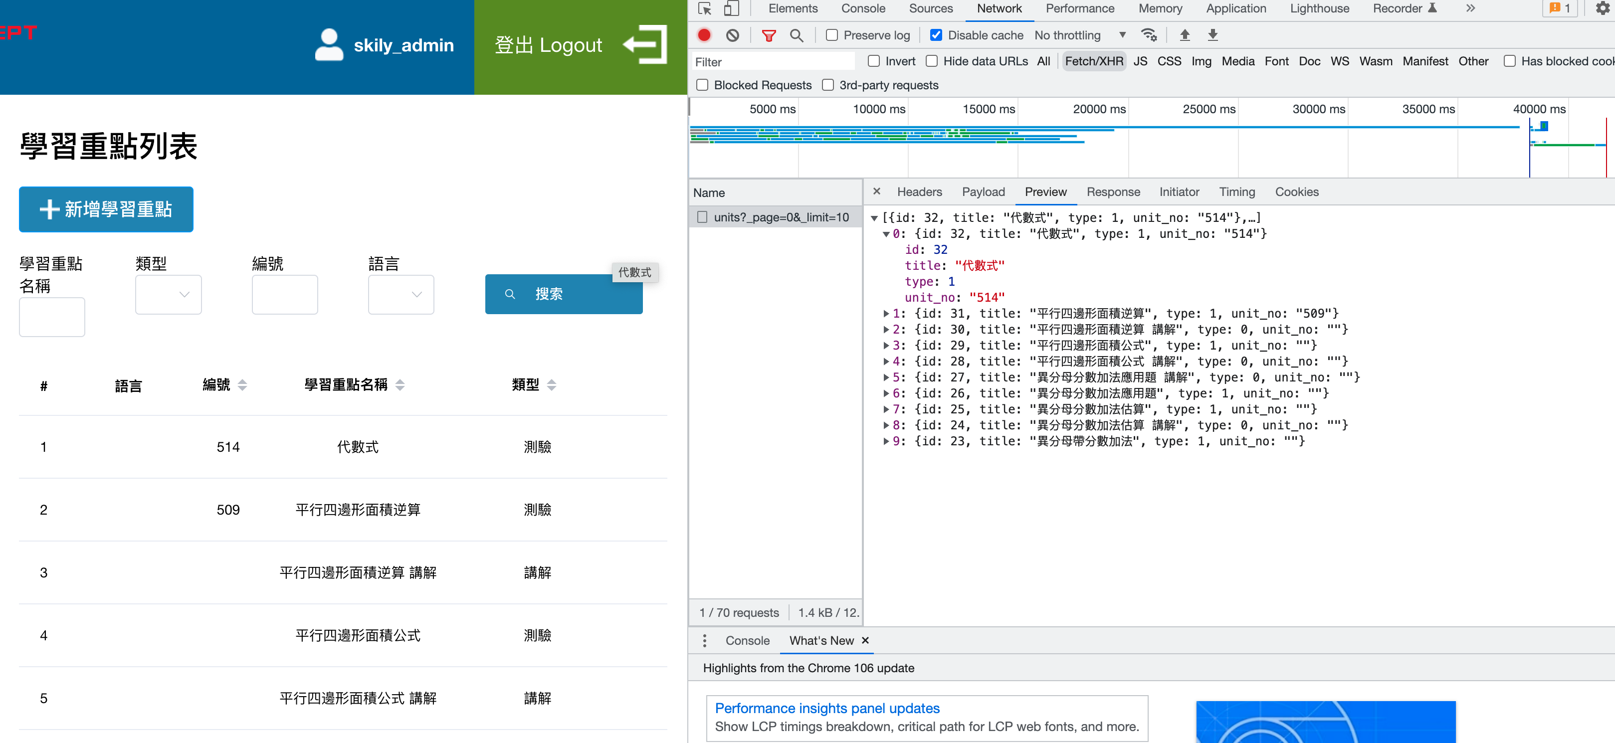Viewport: 1615px width, 743px height.
Task: Stop recording network log red button
Action: (704, 35)
